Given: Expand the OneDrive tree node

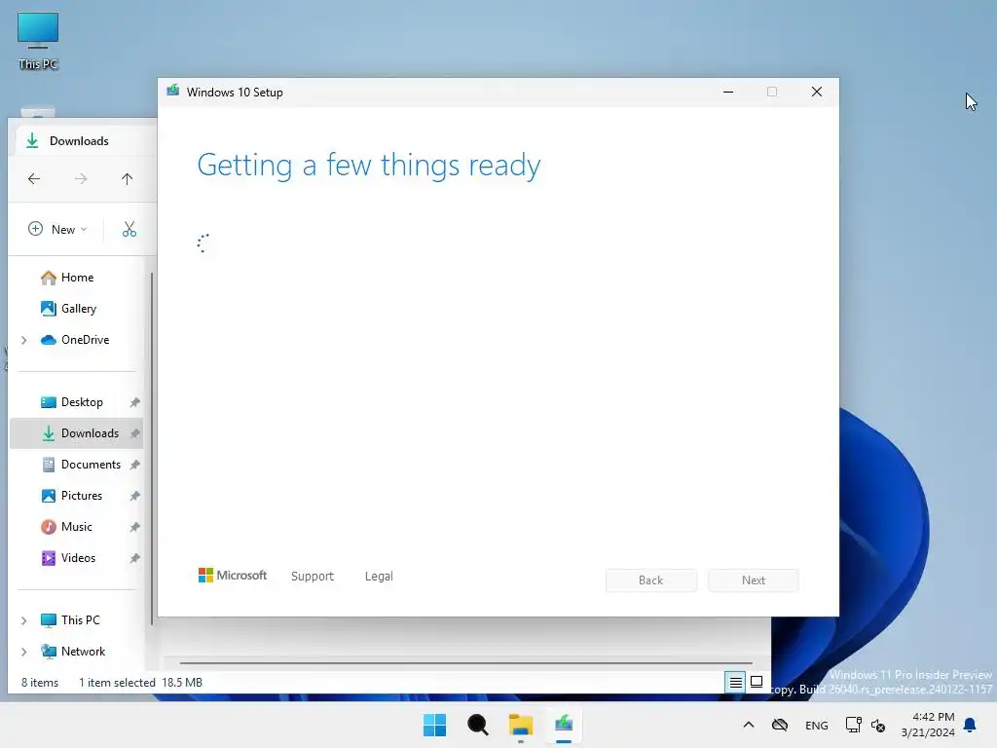Looking at the screenshot, I should click(x=24, y=340).
